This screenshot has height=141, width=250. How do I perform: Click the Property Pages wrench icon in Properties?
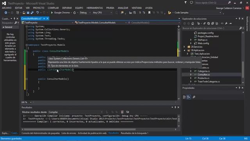(194, 97)
